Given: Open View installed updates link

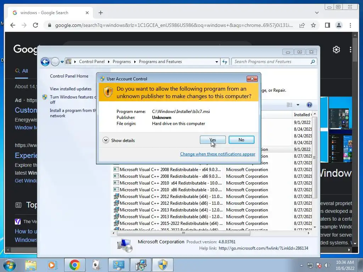Looking at the screenshot, I should (71, 89).
